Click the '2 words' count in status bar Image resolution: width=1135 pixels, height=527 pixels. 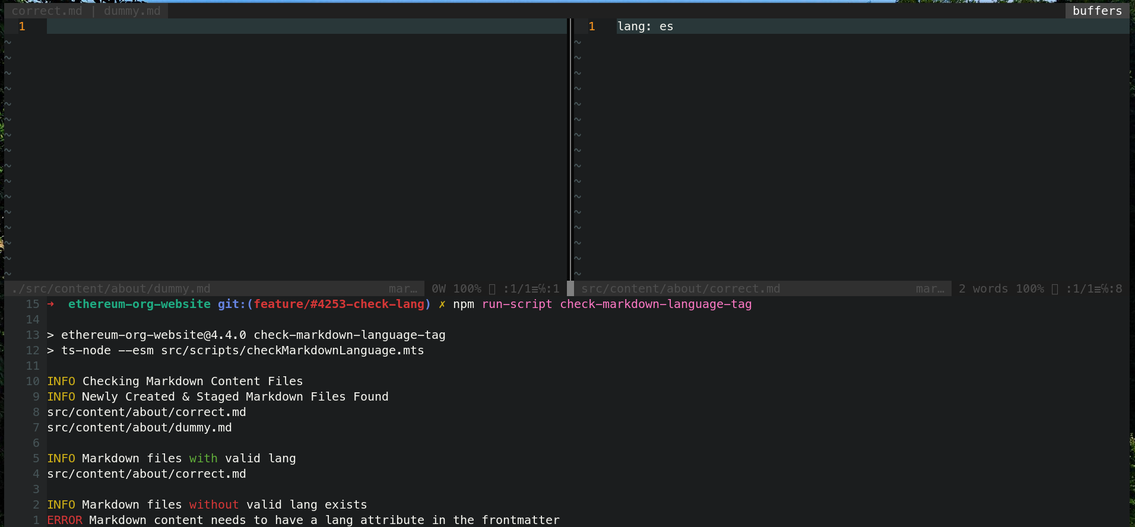[x=983, y=288]
